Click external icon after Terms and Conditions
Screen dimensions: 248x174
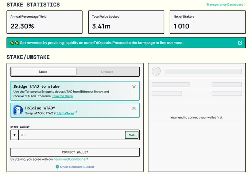pos(87,159)
